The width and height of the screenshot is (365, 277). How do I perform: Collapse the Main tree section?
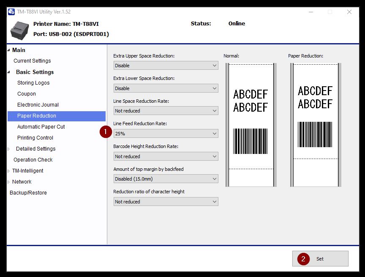tap(8, 50)
